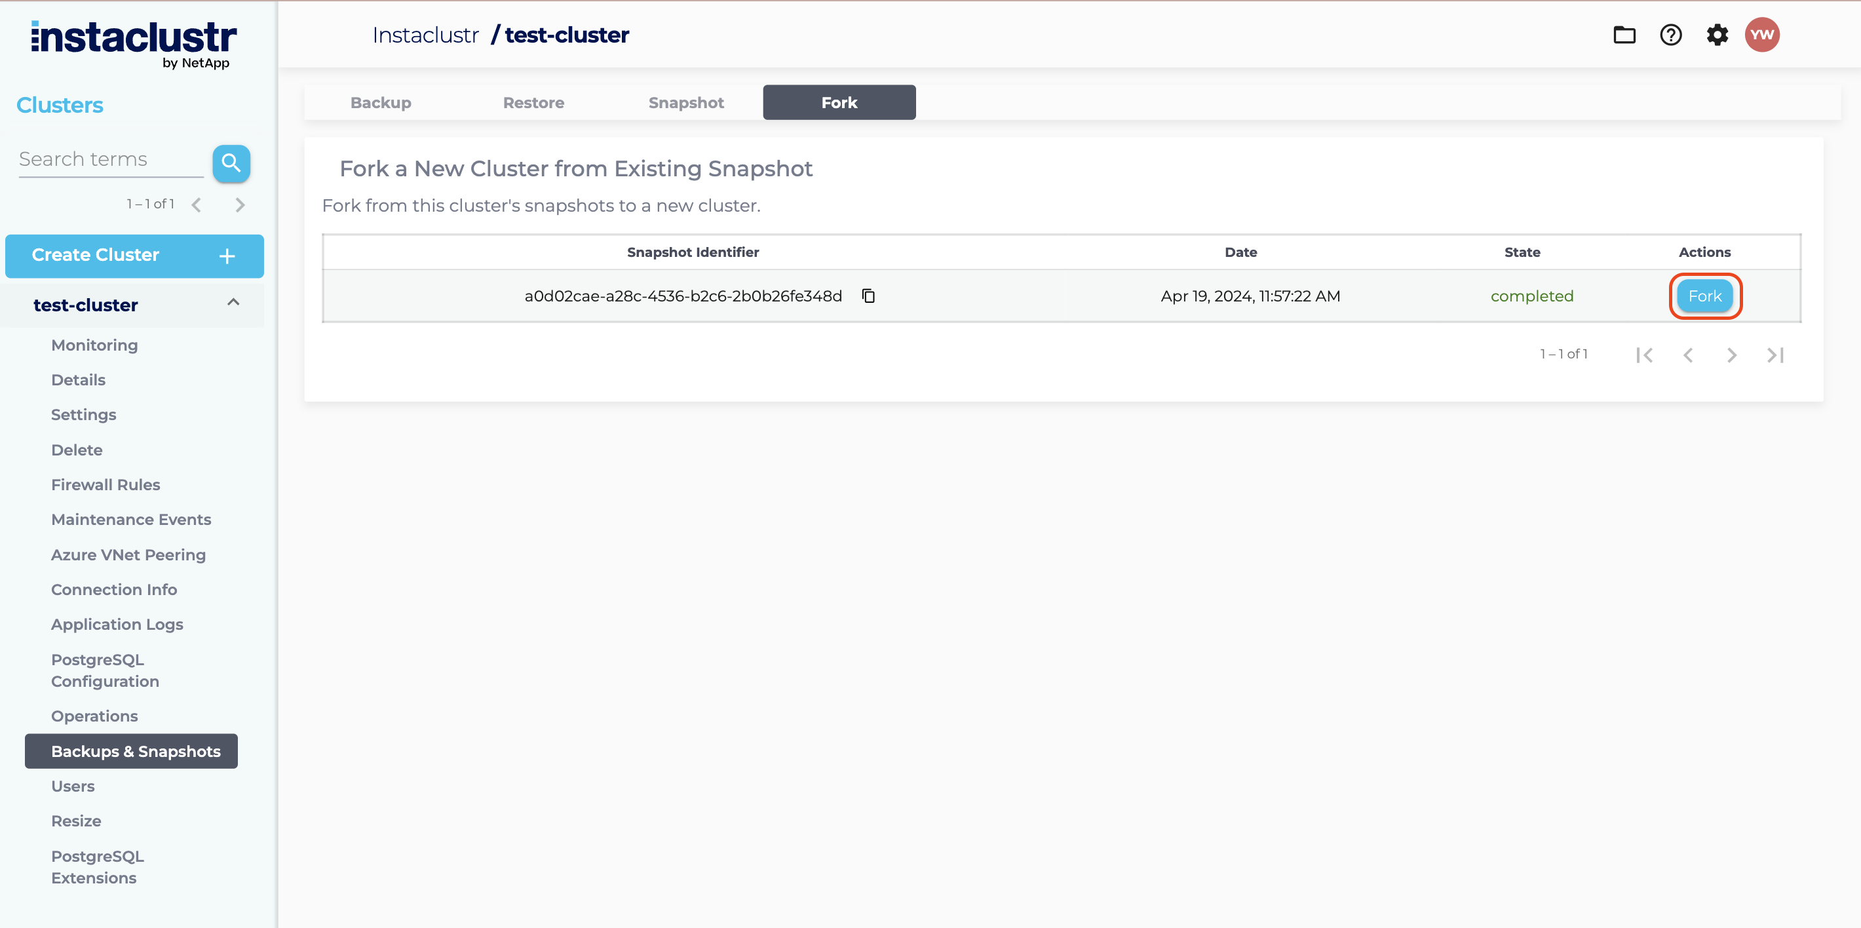Next page arrow in cluster list
1861x928 pixels.
(240, 205)
